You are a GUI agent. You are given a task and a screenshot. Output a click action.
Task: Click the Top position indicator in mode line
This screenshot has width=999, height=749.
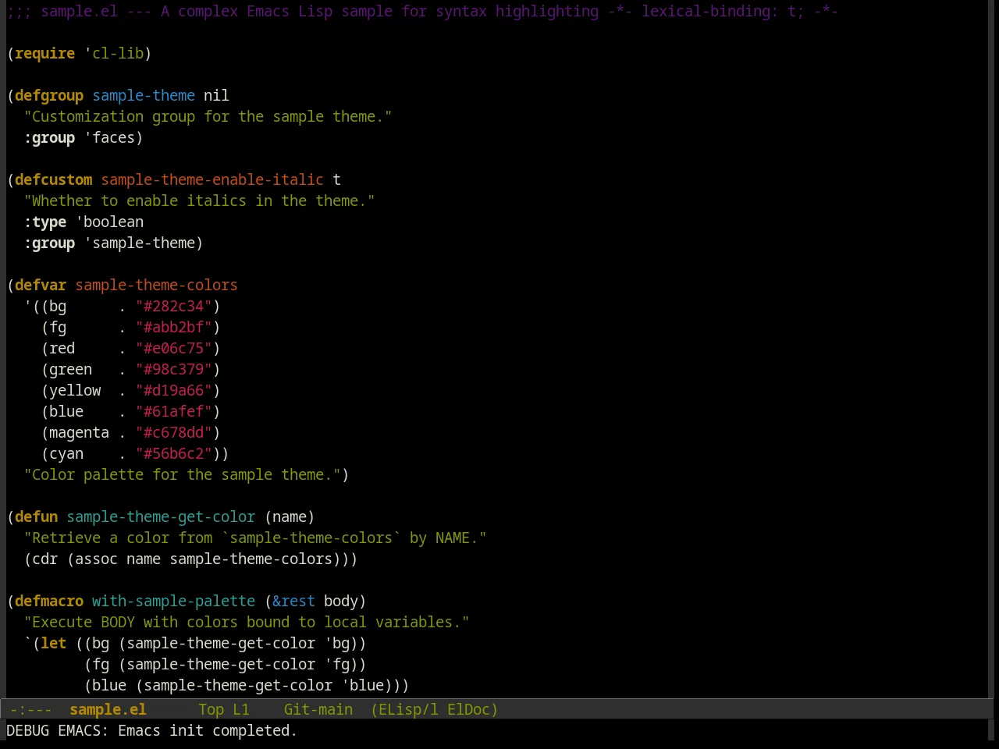(x=211, y=709)
